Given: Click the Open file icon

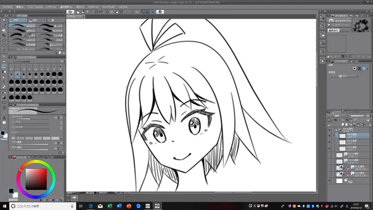Looking at the screenshot, I should [x=83, y=12].
